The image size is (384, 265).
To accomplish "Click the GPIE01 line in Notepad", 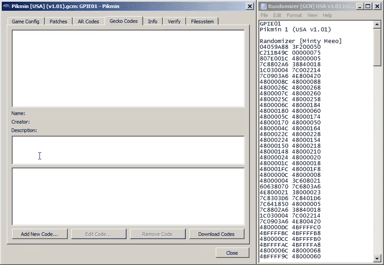I will click(270, 24).
